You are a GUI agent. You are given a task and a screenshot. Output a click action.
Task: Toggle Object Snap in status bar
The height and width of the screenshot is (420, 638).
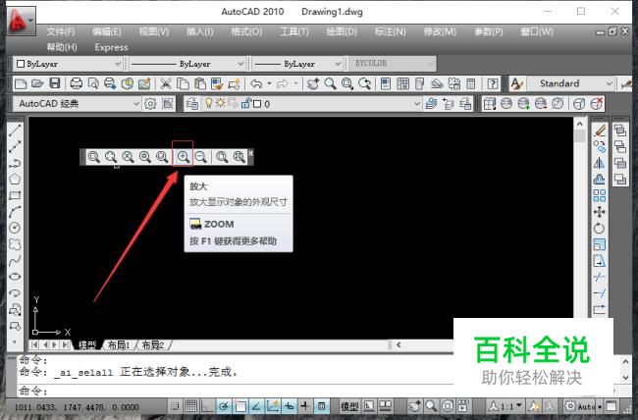pos(240,405)
